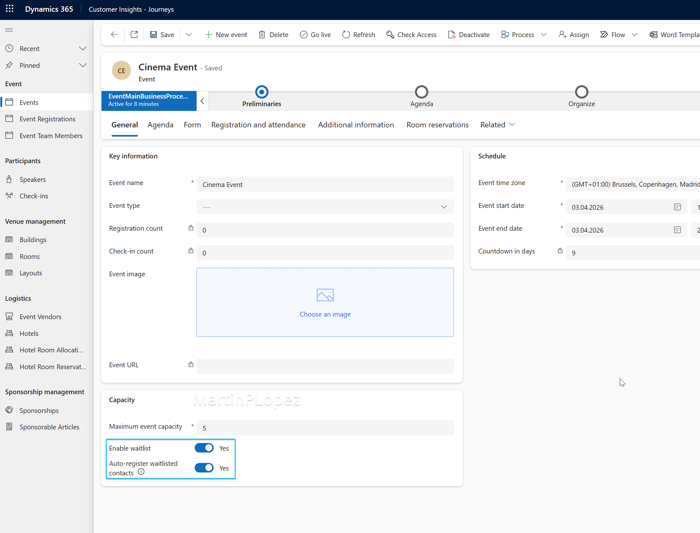700x533 pixels.
Task: Collapse the site navigation hamburger menu
Action: click(9, 30)
